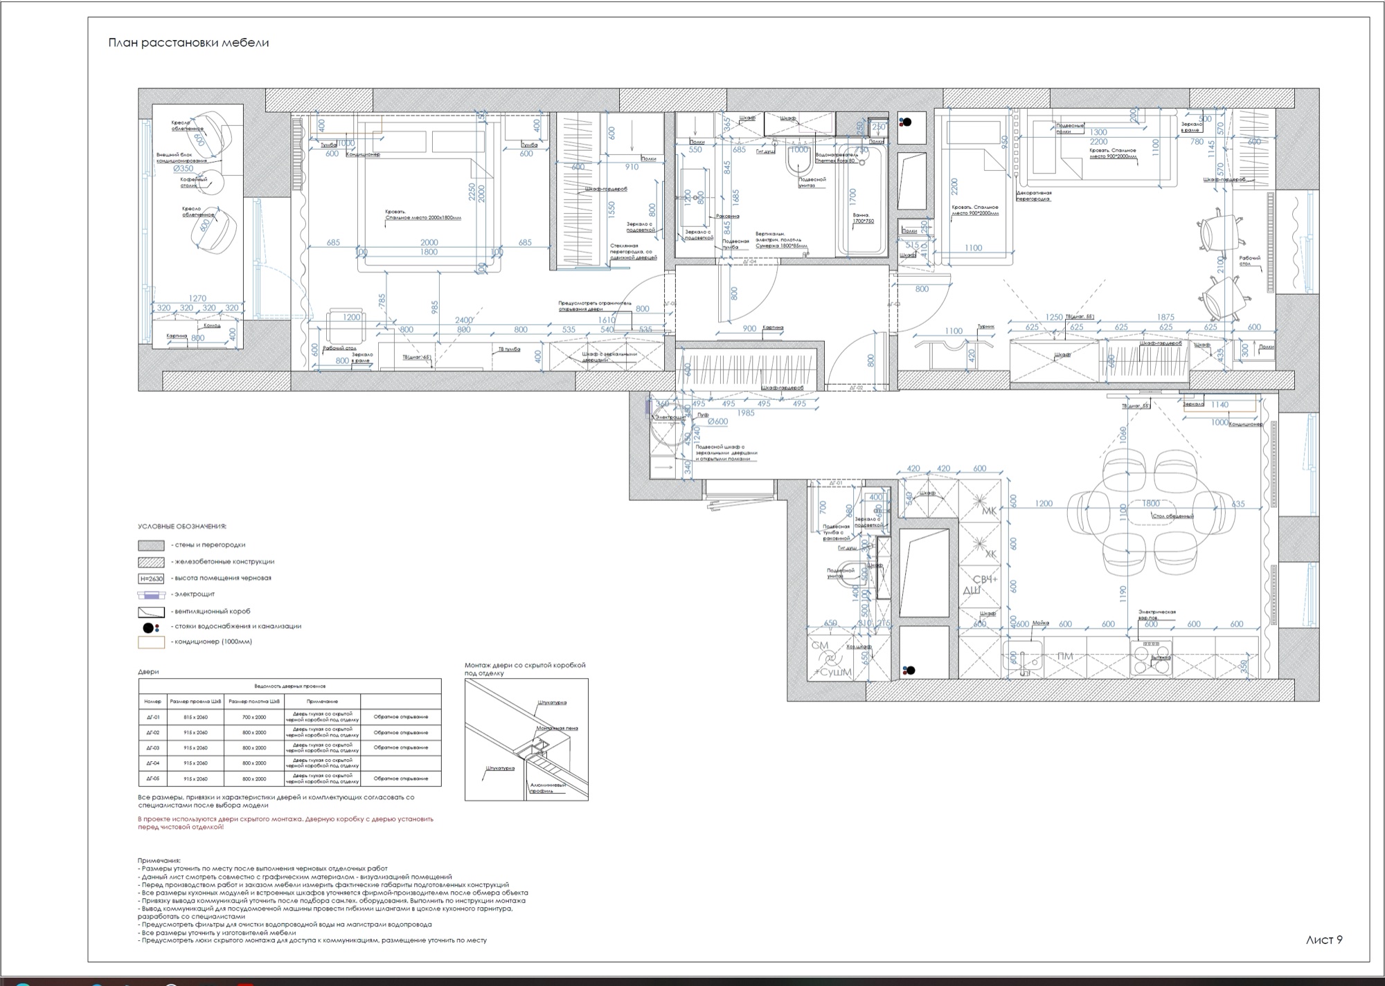The height and width of the screenshot is (986, 1385).
Task: Click the "Кофейный столик" label on balcony
Action: tap(194, 183)
